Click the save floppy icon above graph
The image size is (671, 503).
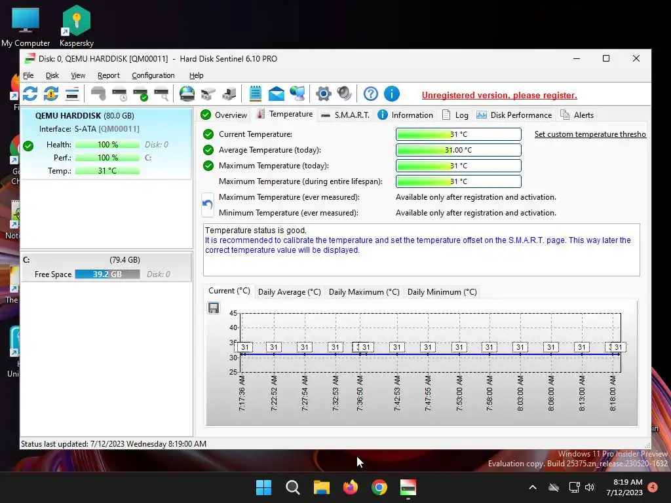pyautogui.click(x=214, y=308)
